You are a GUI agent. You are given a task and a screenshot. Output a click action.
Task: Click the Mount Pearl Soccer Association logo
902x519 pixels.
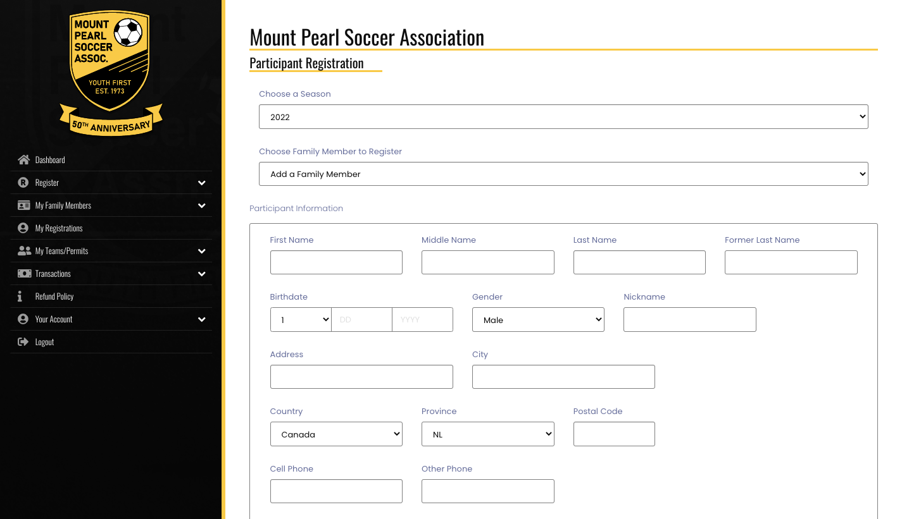tap(111, 72)
